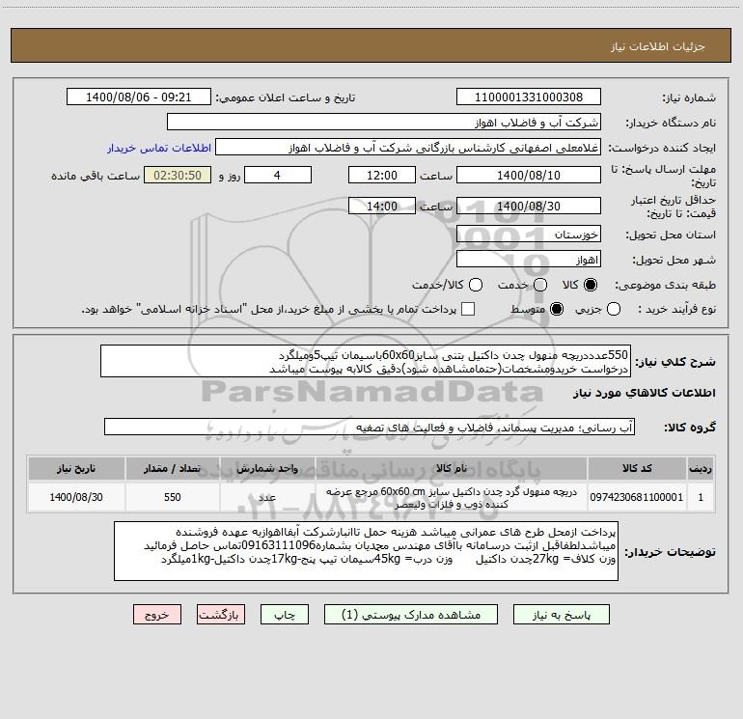Select the کالا radio button
Screen dimensions: 743x719
591,285
